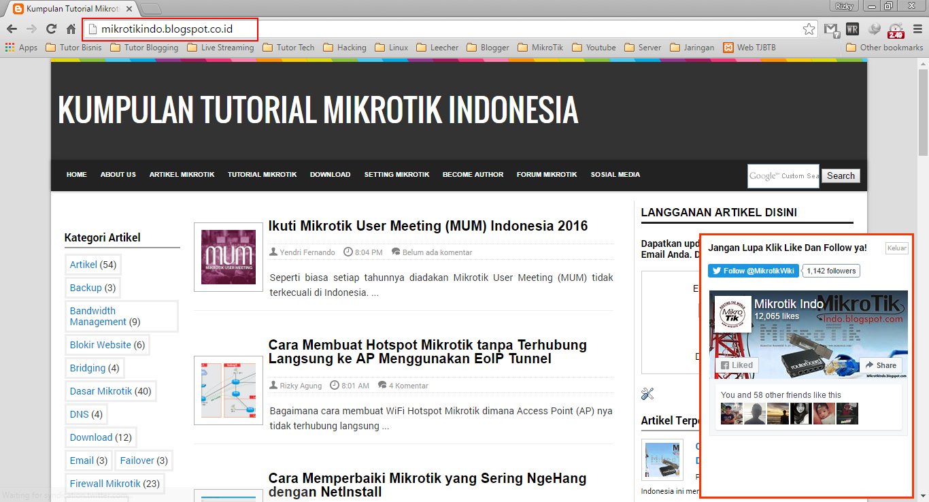Open the Tutor Tech bookmark folder
The height and width of the screenshot is (502, 929).
click(x=288, y=48)
